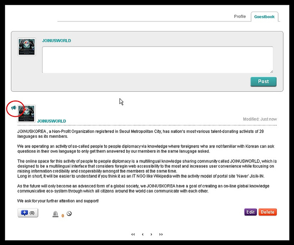Go to the previous page arrow

pyautogui.click(x=143, y=234)
